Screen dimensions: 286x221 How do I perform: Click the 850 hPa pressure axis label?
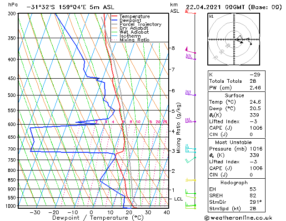pos(13,180)
